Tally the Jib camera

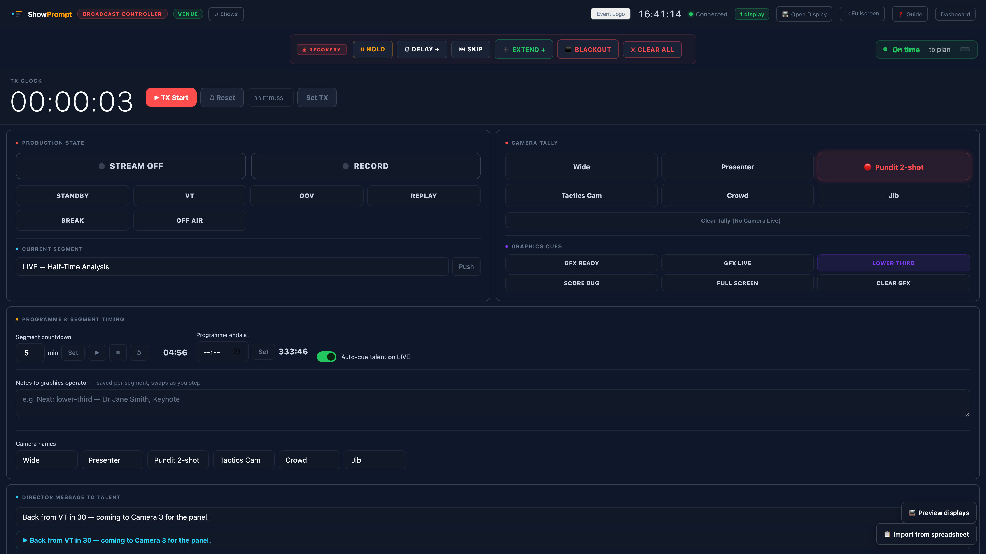click(x=894, y=195)
